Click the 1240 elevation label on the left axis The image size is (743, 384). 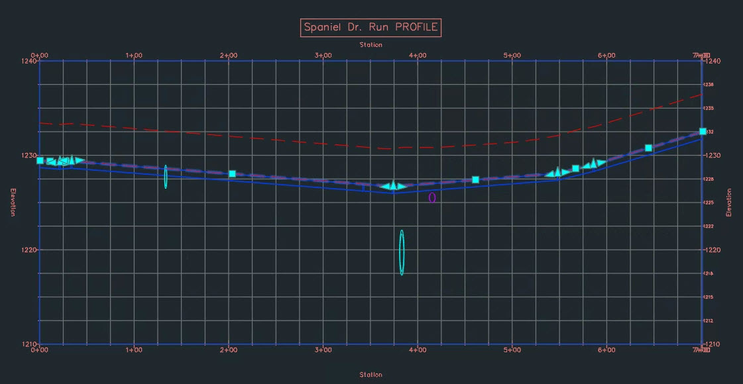pyautogui.click(x=29, y=61)
